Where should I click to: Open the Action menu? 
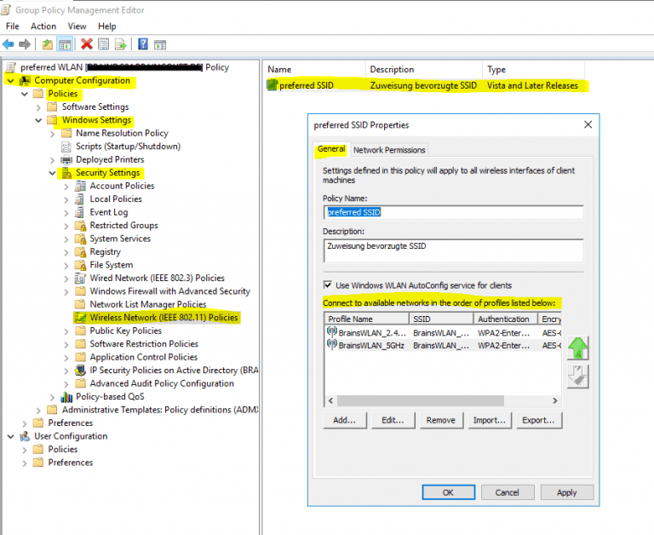[x=43, y=26]
